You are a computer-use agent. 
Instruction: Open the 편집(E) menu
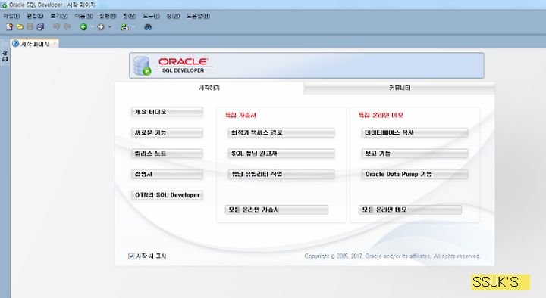tap(35, 16)
